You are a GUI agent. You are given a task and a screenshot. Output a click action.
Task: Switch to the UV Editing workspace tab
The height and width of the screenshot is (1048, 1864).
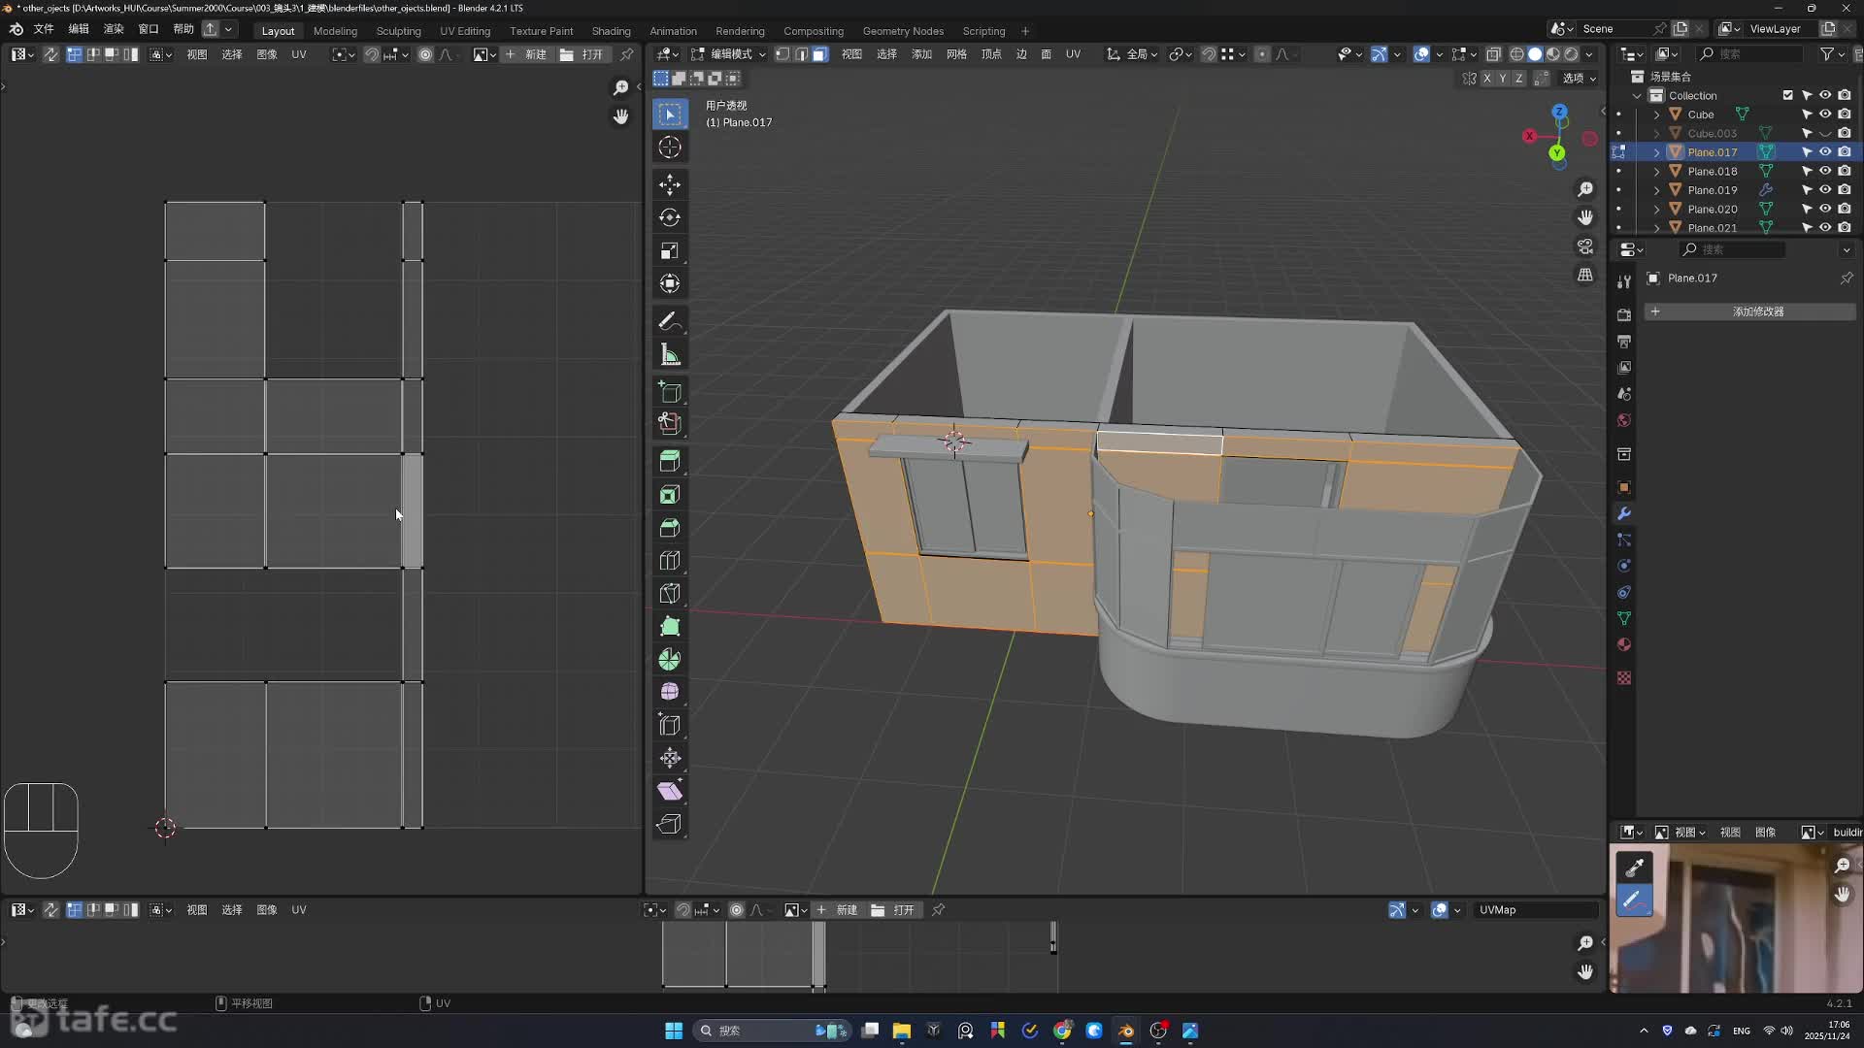coord(465,30)
